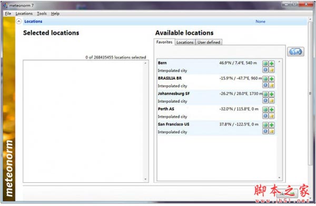The width and height of the screenshot is (316, 206).
Task: Open info icon for San Francisco US
Action: click(x=265, y=131)
